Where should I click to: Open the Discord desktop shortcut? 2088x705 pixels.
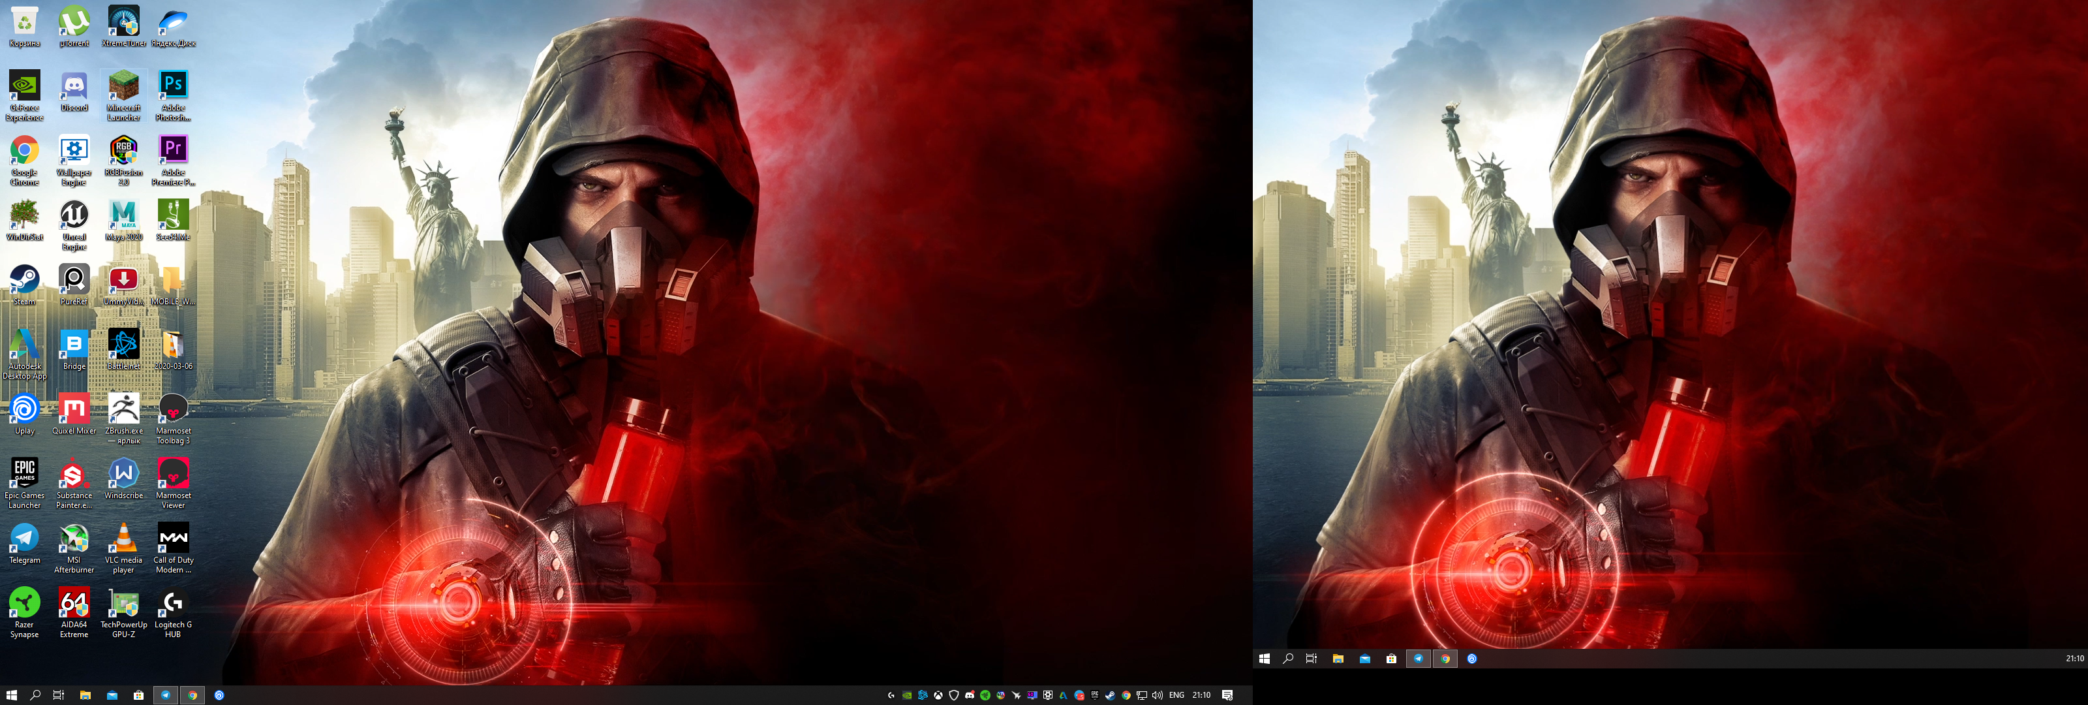tap(74, 91)
